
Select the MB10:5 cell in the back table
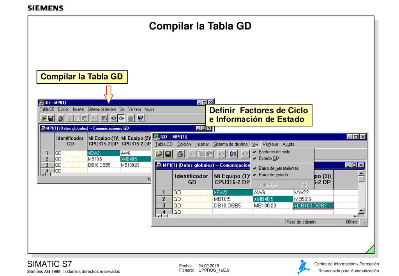104,159
